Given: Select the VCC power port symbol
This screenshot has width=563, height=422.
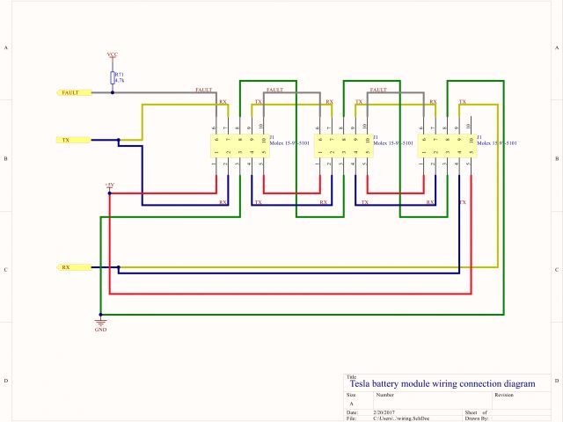Looking at the screenshot, I should coord(112,56).
